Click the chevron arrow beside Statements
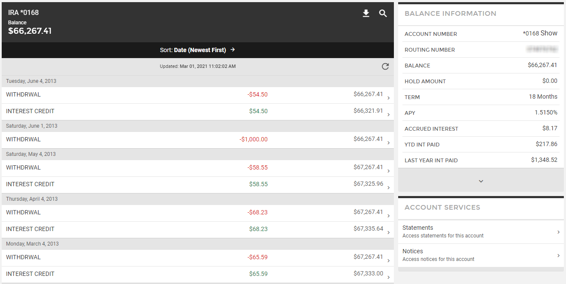This screenshot has height=284, width=566. click(x=558, y=232)
